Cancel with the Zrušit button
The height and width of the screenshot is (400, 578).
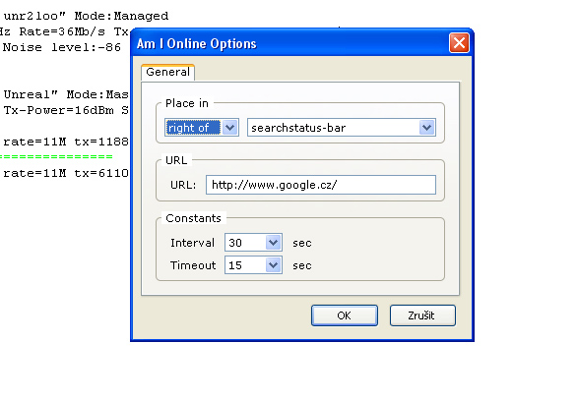422,315
